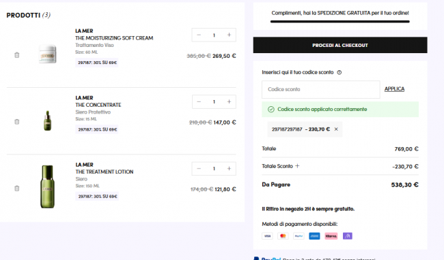Increase quantity of The Concentrate
The image size is (444, 260).
[x=229, y=102]
